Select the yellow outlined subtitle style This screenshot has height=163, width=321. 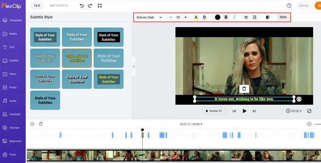[77, 58]
